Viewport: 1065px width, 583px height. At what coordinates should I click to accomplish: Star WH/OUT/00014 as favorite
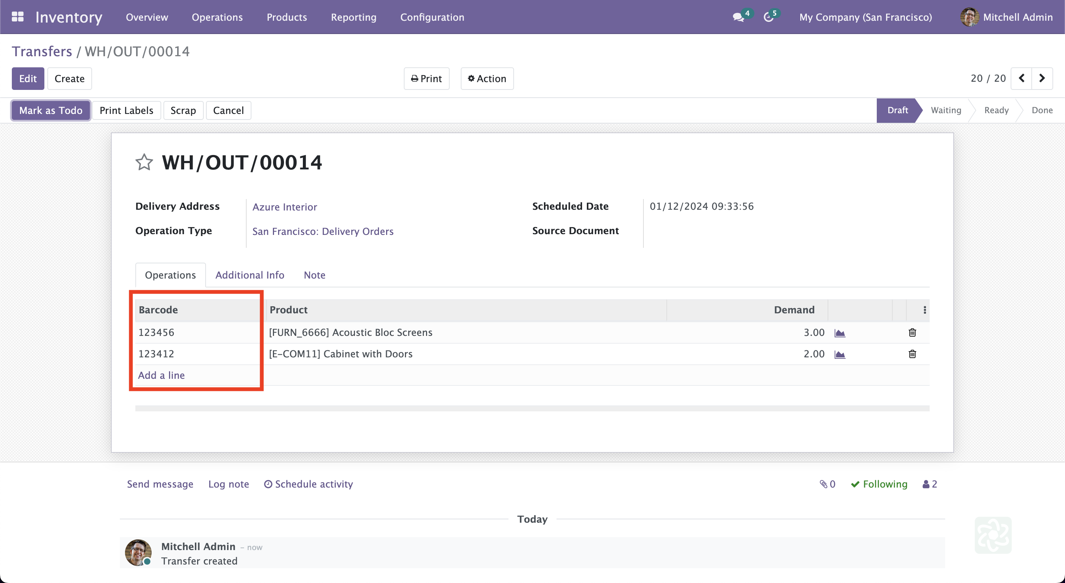click(144, 162)
